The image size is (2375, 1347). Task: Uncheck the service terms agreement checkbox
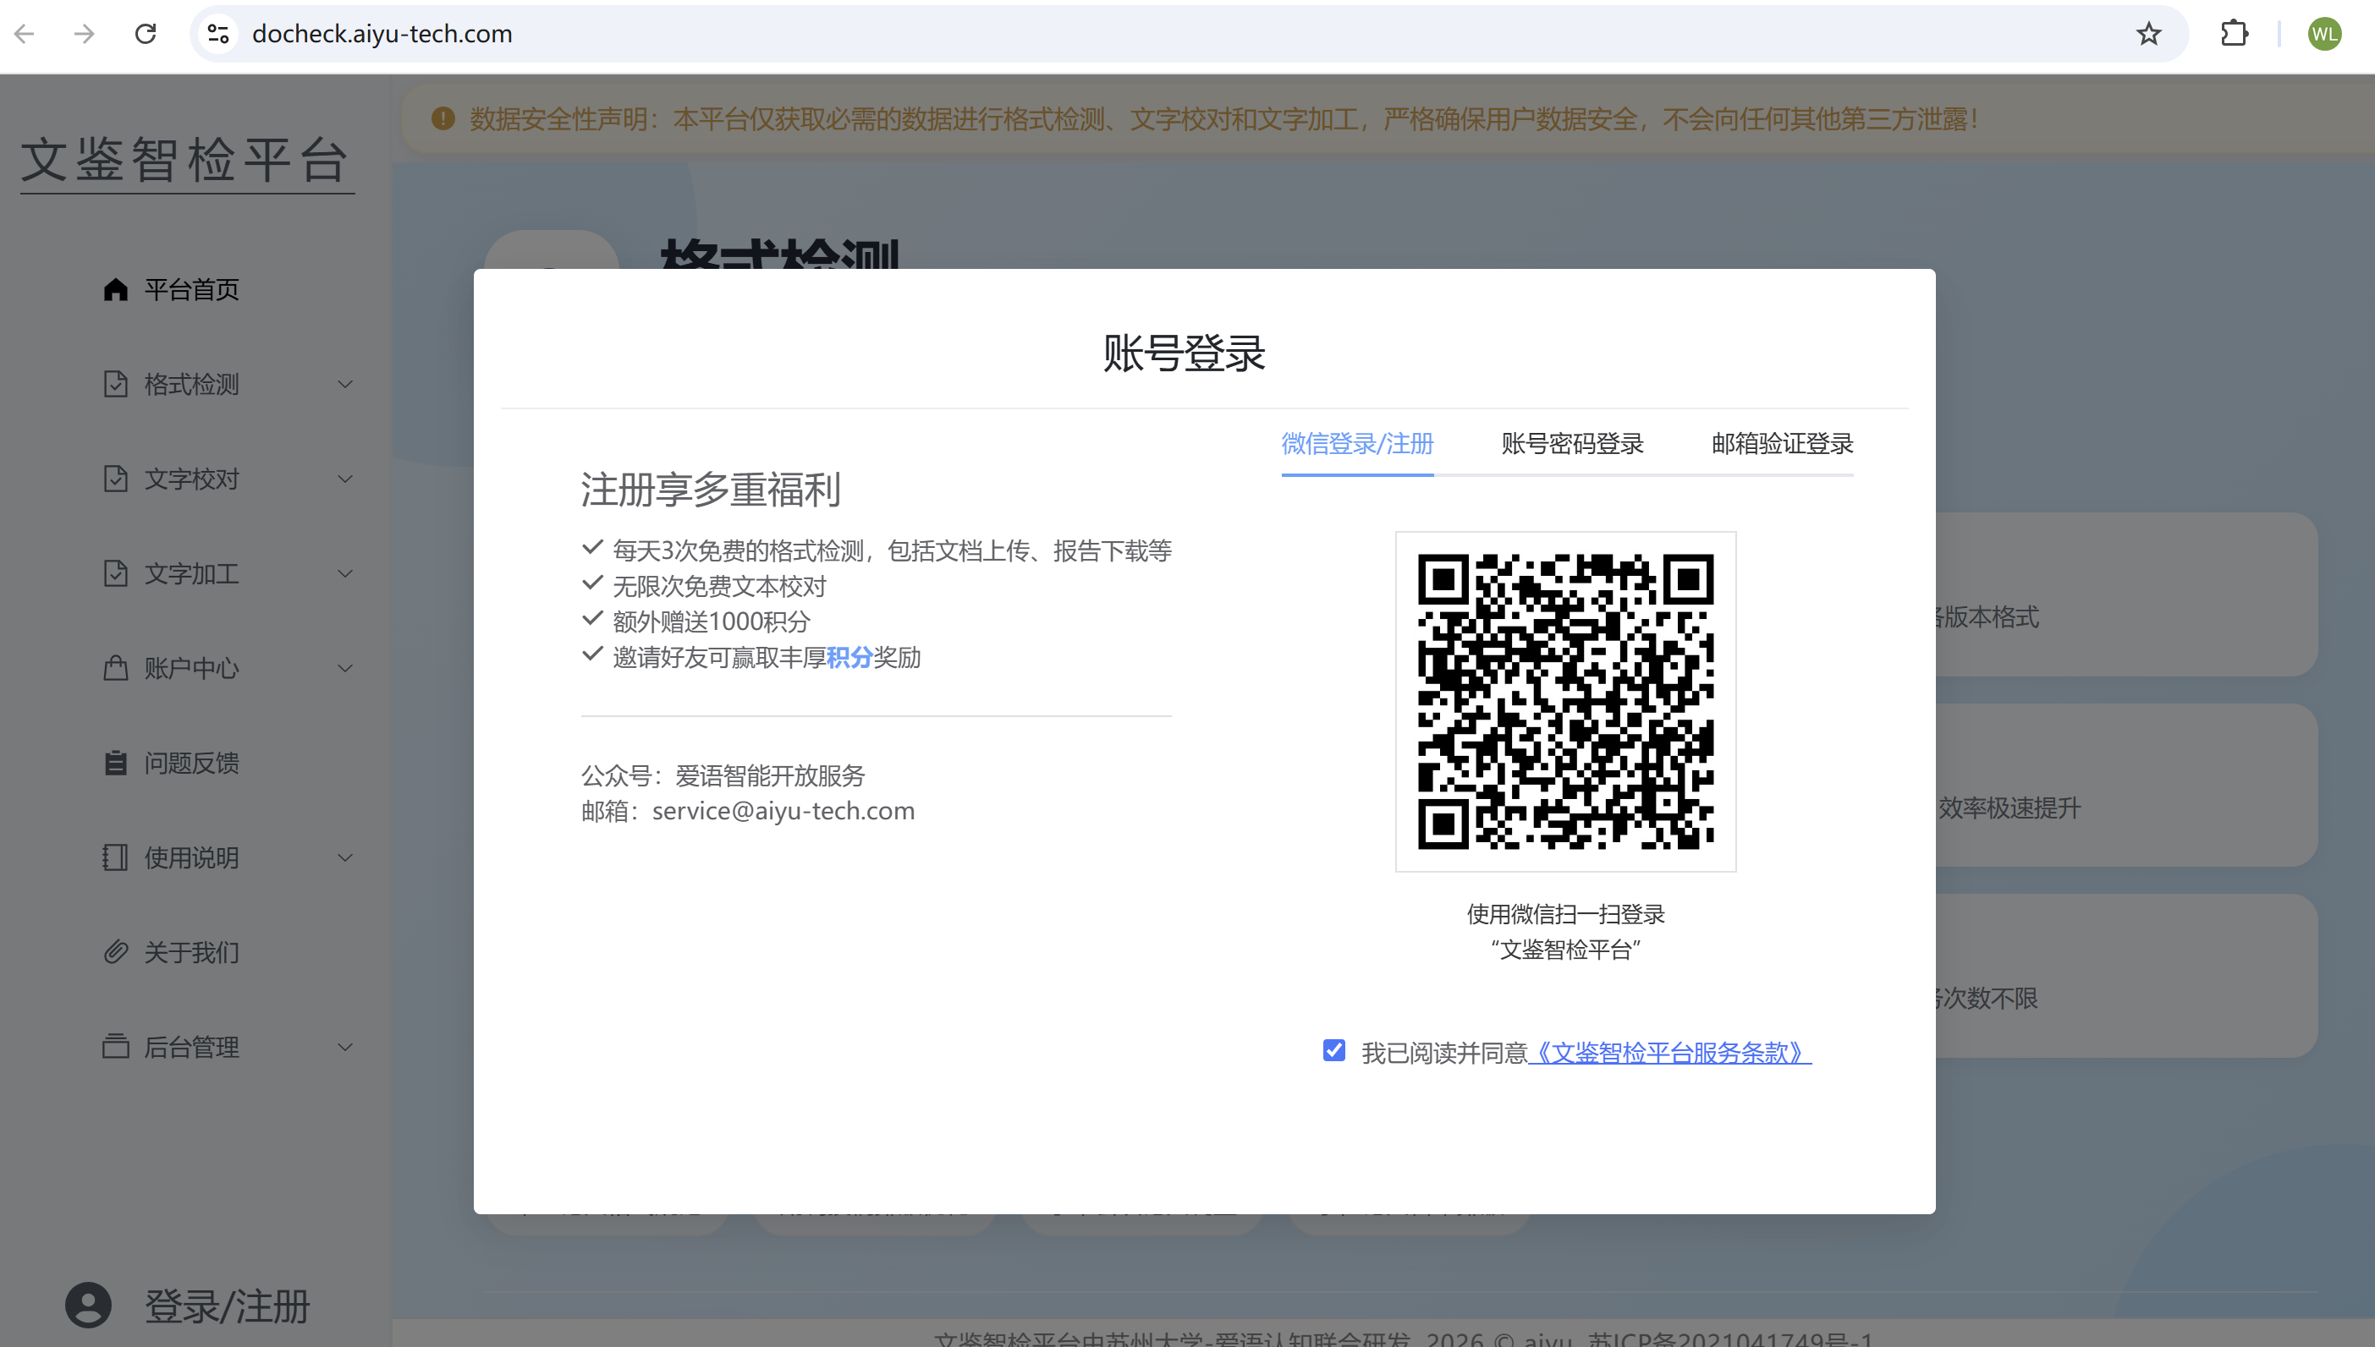(1333, 1051)
